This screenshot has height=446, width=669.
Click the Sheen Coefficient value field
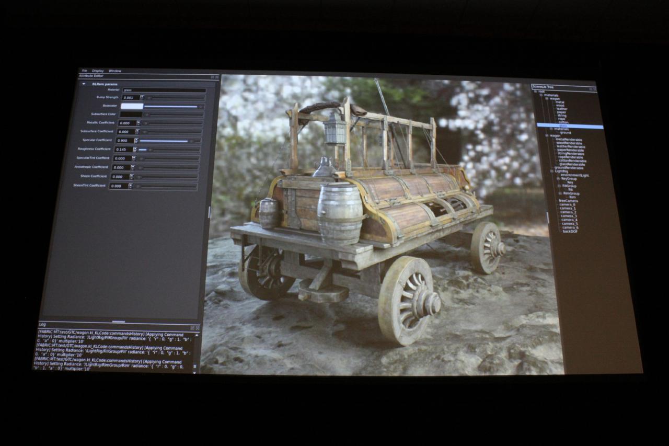(120, 177)
